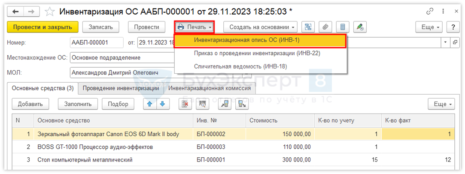Expand Создать на основании dropdown
Viewport: 465px width, 174px height.
(260, 27)
